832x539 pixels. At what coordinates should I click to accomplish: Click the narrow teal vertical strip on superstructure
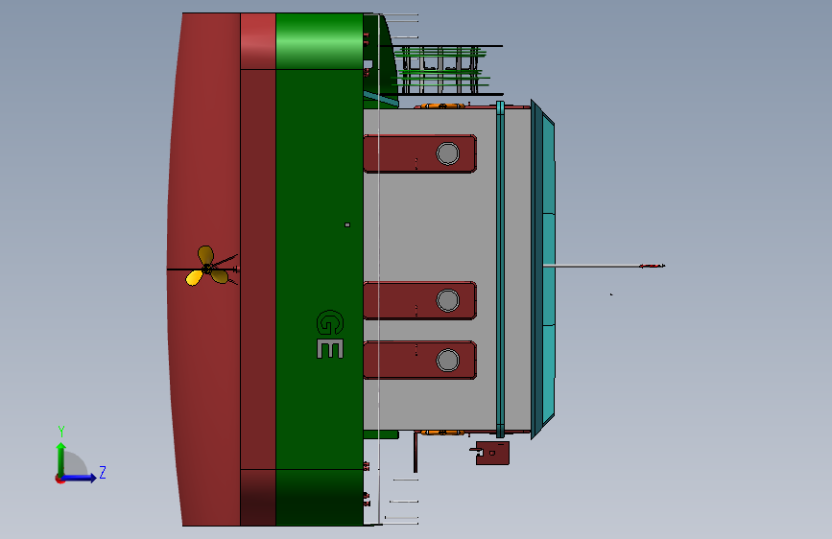pos(500,269)
